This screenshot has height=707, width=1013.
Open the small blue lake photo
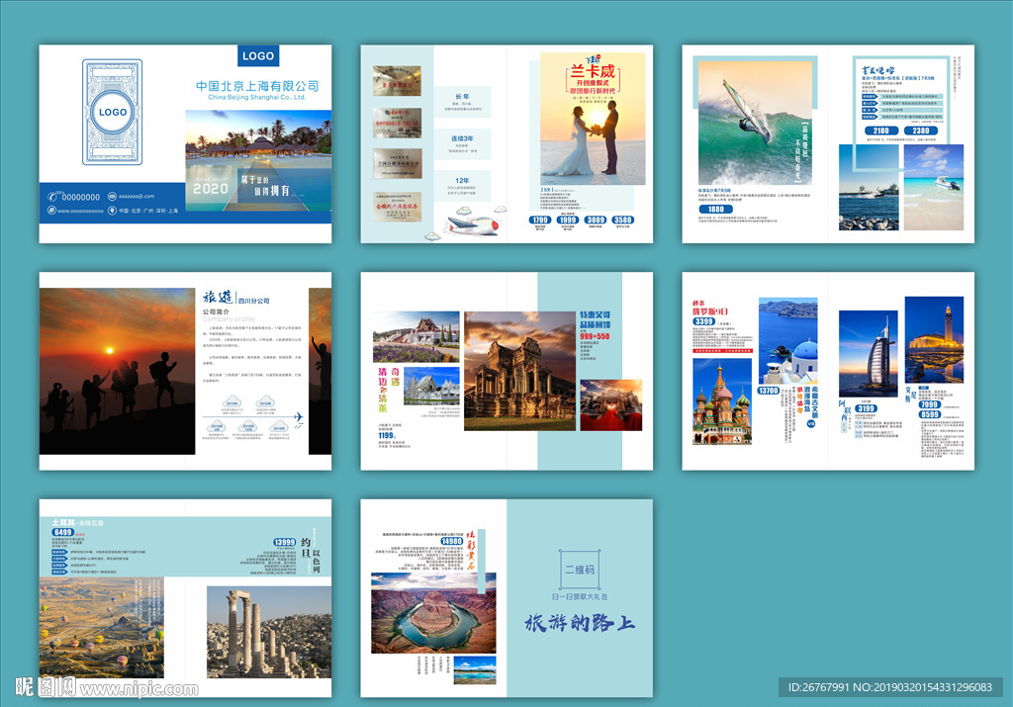pos(475,670)
